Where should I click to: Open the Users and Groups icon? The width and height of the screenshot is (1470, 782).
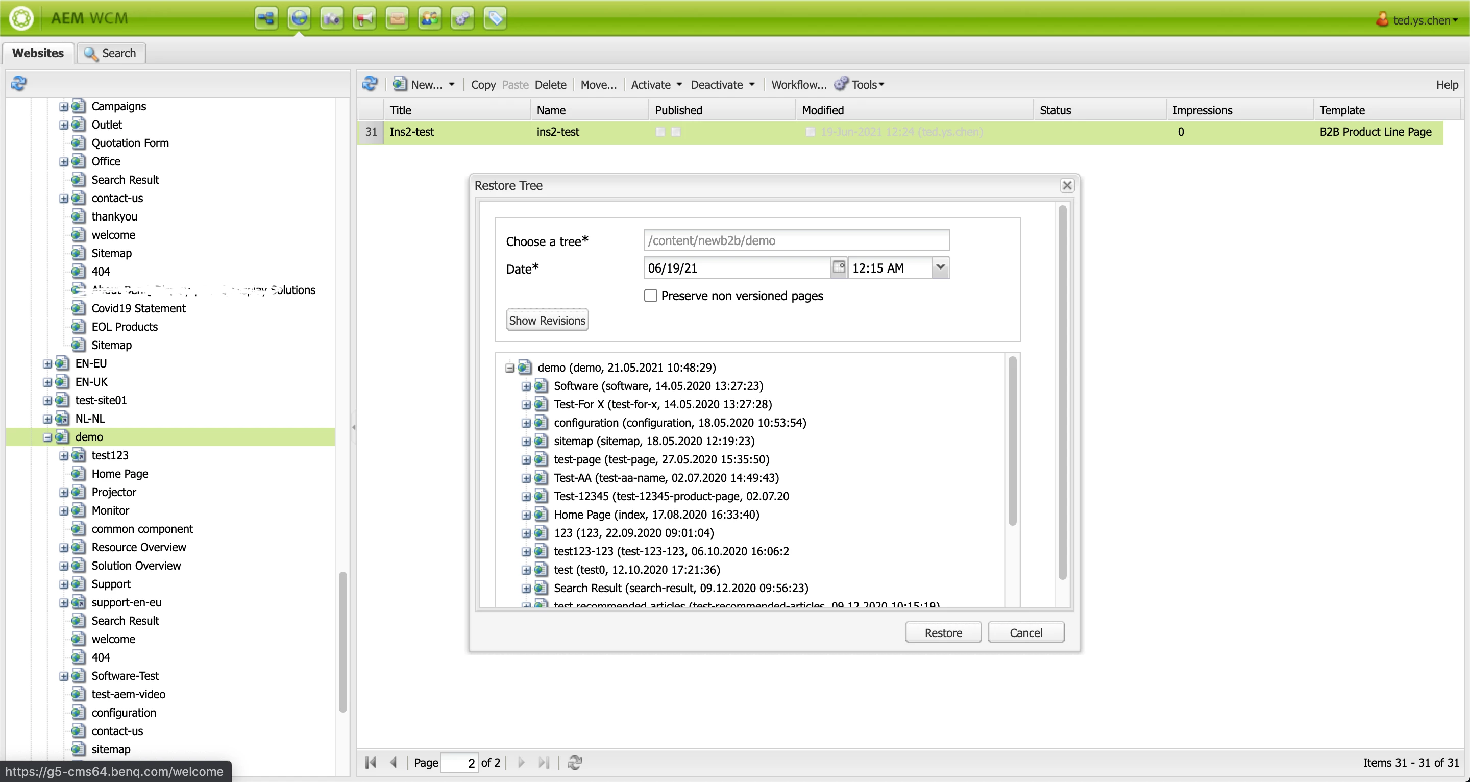(430, 19)
